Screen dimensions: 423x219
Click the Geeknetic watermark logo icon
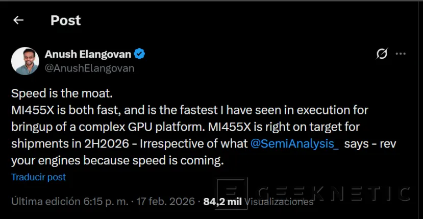(233, 193)
